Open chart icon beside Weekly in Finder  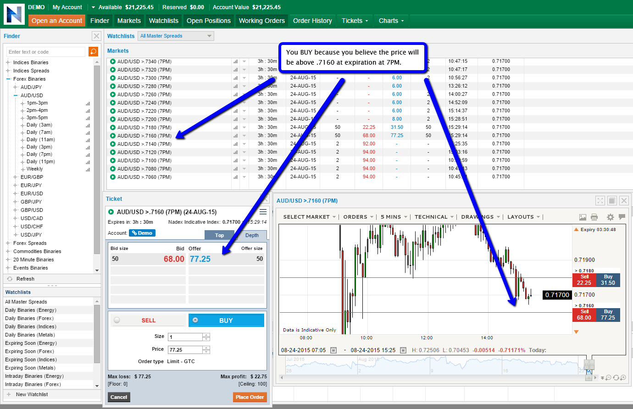[88, 169]
